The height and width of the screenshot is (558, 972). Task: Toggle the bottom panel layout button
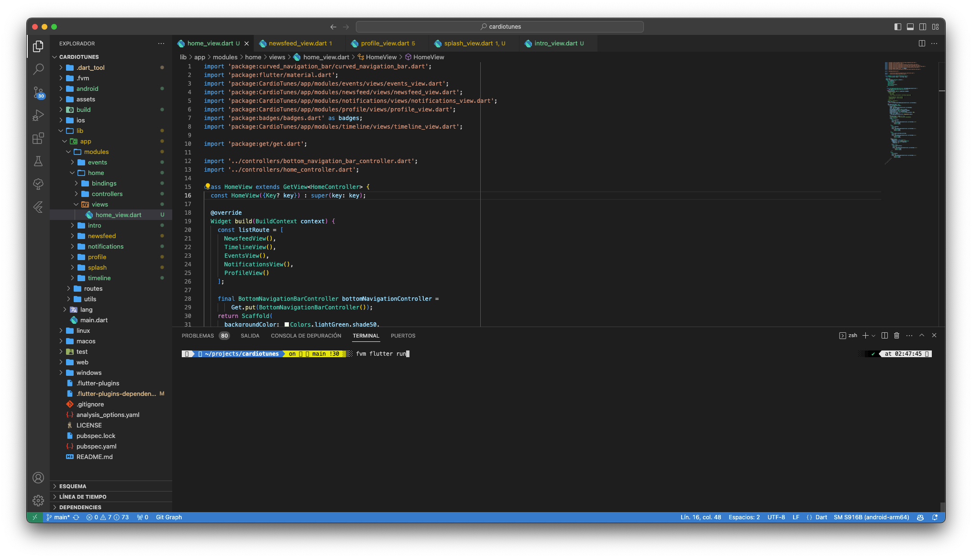pos(910,27)
